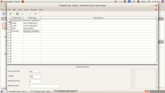Open the Help menu
165x93 pixels.
(x=41, y=10)
